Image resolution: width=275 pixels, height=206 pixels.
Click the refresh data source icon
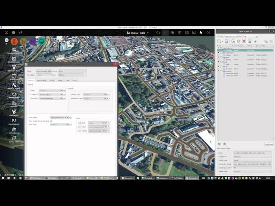(238, 41)
